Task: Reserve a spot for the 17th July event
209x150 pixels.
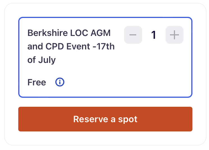Action: coord(105,119)
